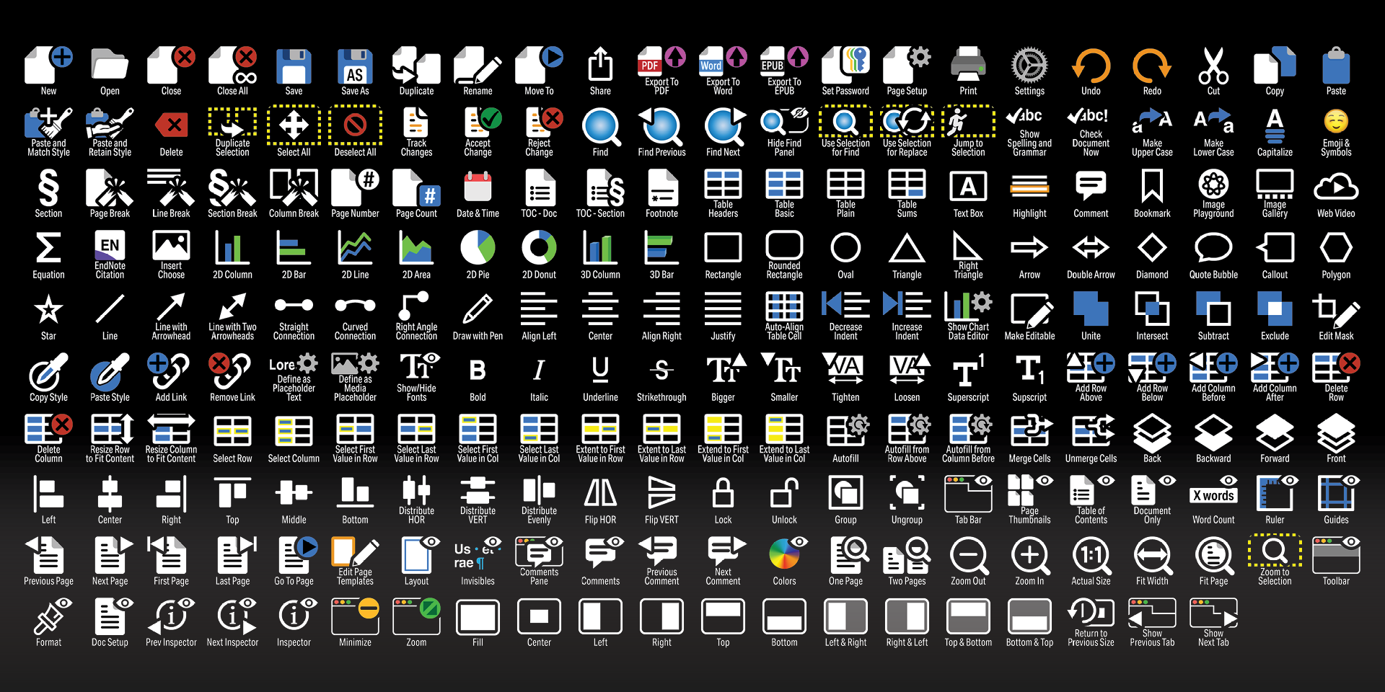This screenshot has height=692, width=1385.
Task: Select the Export To PDF icon
Action: coord(661,62)
